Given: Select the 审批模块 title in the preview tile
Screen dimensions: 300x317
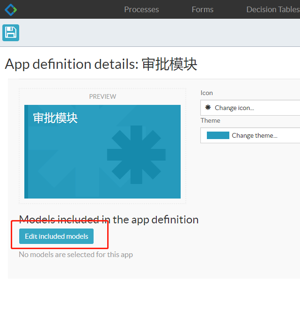Looking at the screenshot, I should click(55, 118).
